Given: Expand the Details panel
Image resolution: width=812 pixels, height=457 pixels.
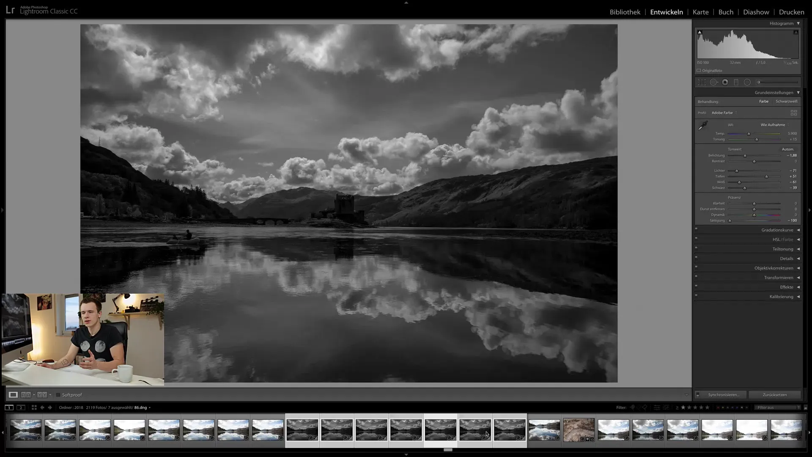Looking at the screenshot, I should [798, 259].
